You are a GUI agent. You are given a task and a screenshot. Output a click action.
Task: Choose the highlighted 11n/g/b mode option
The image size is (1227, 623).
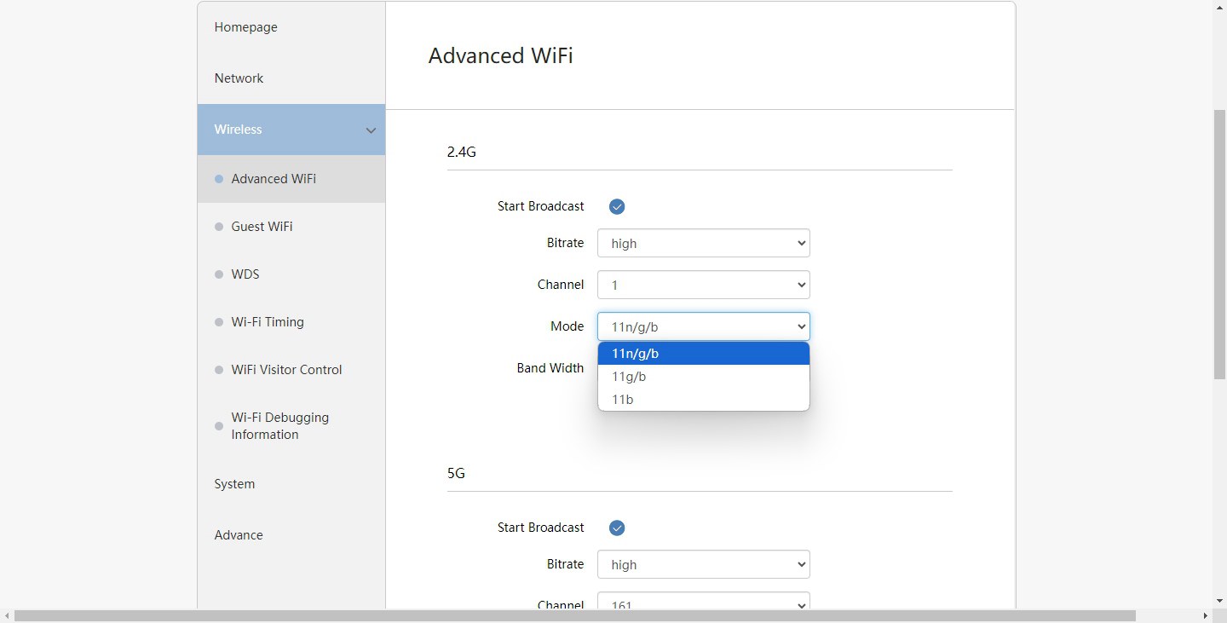click(x=704, y=354)
